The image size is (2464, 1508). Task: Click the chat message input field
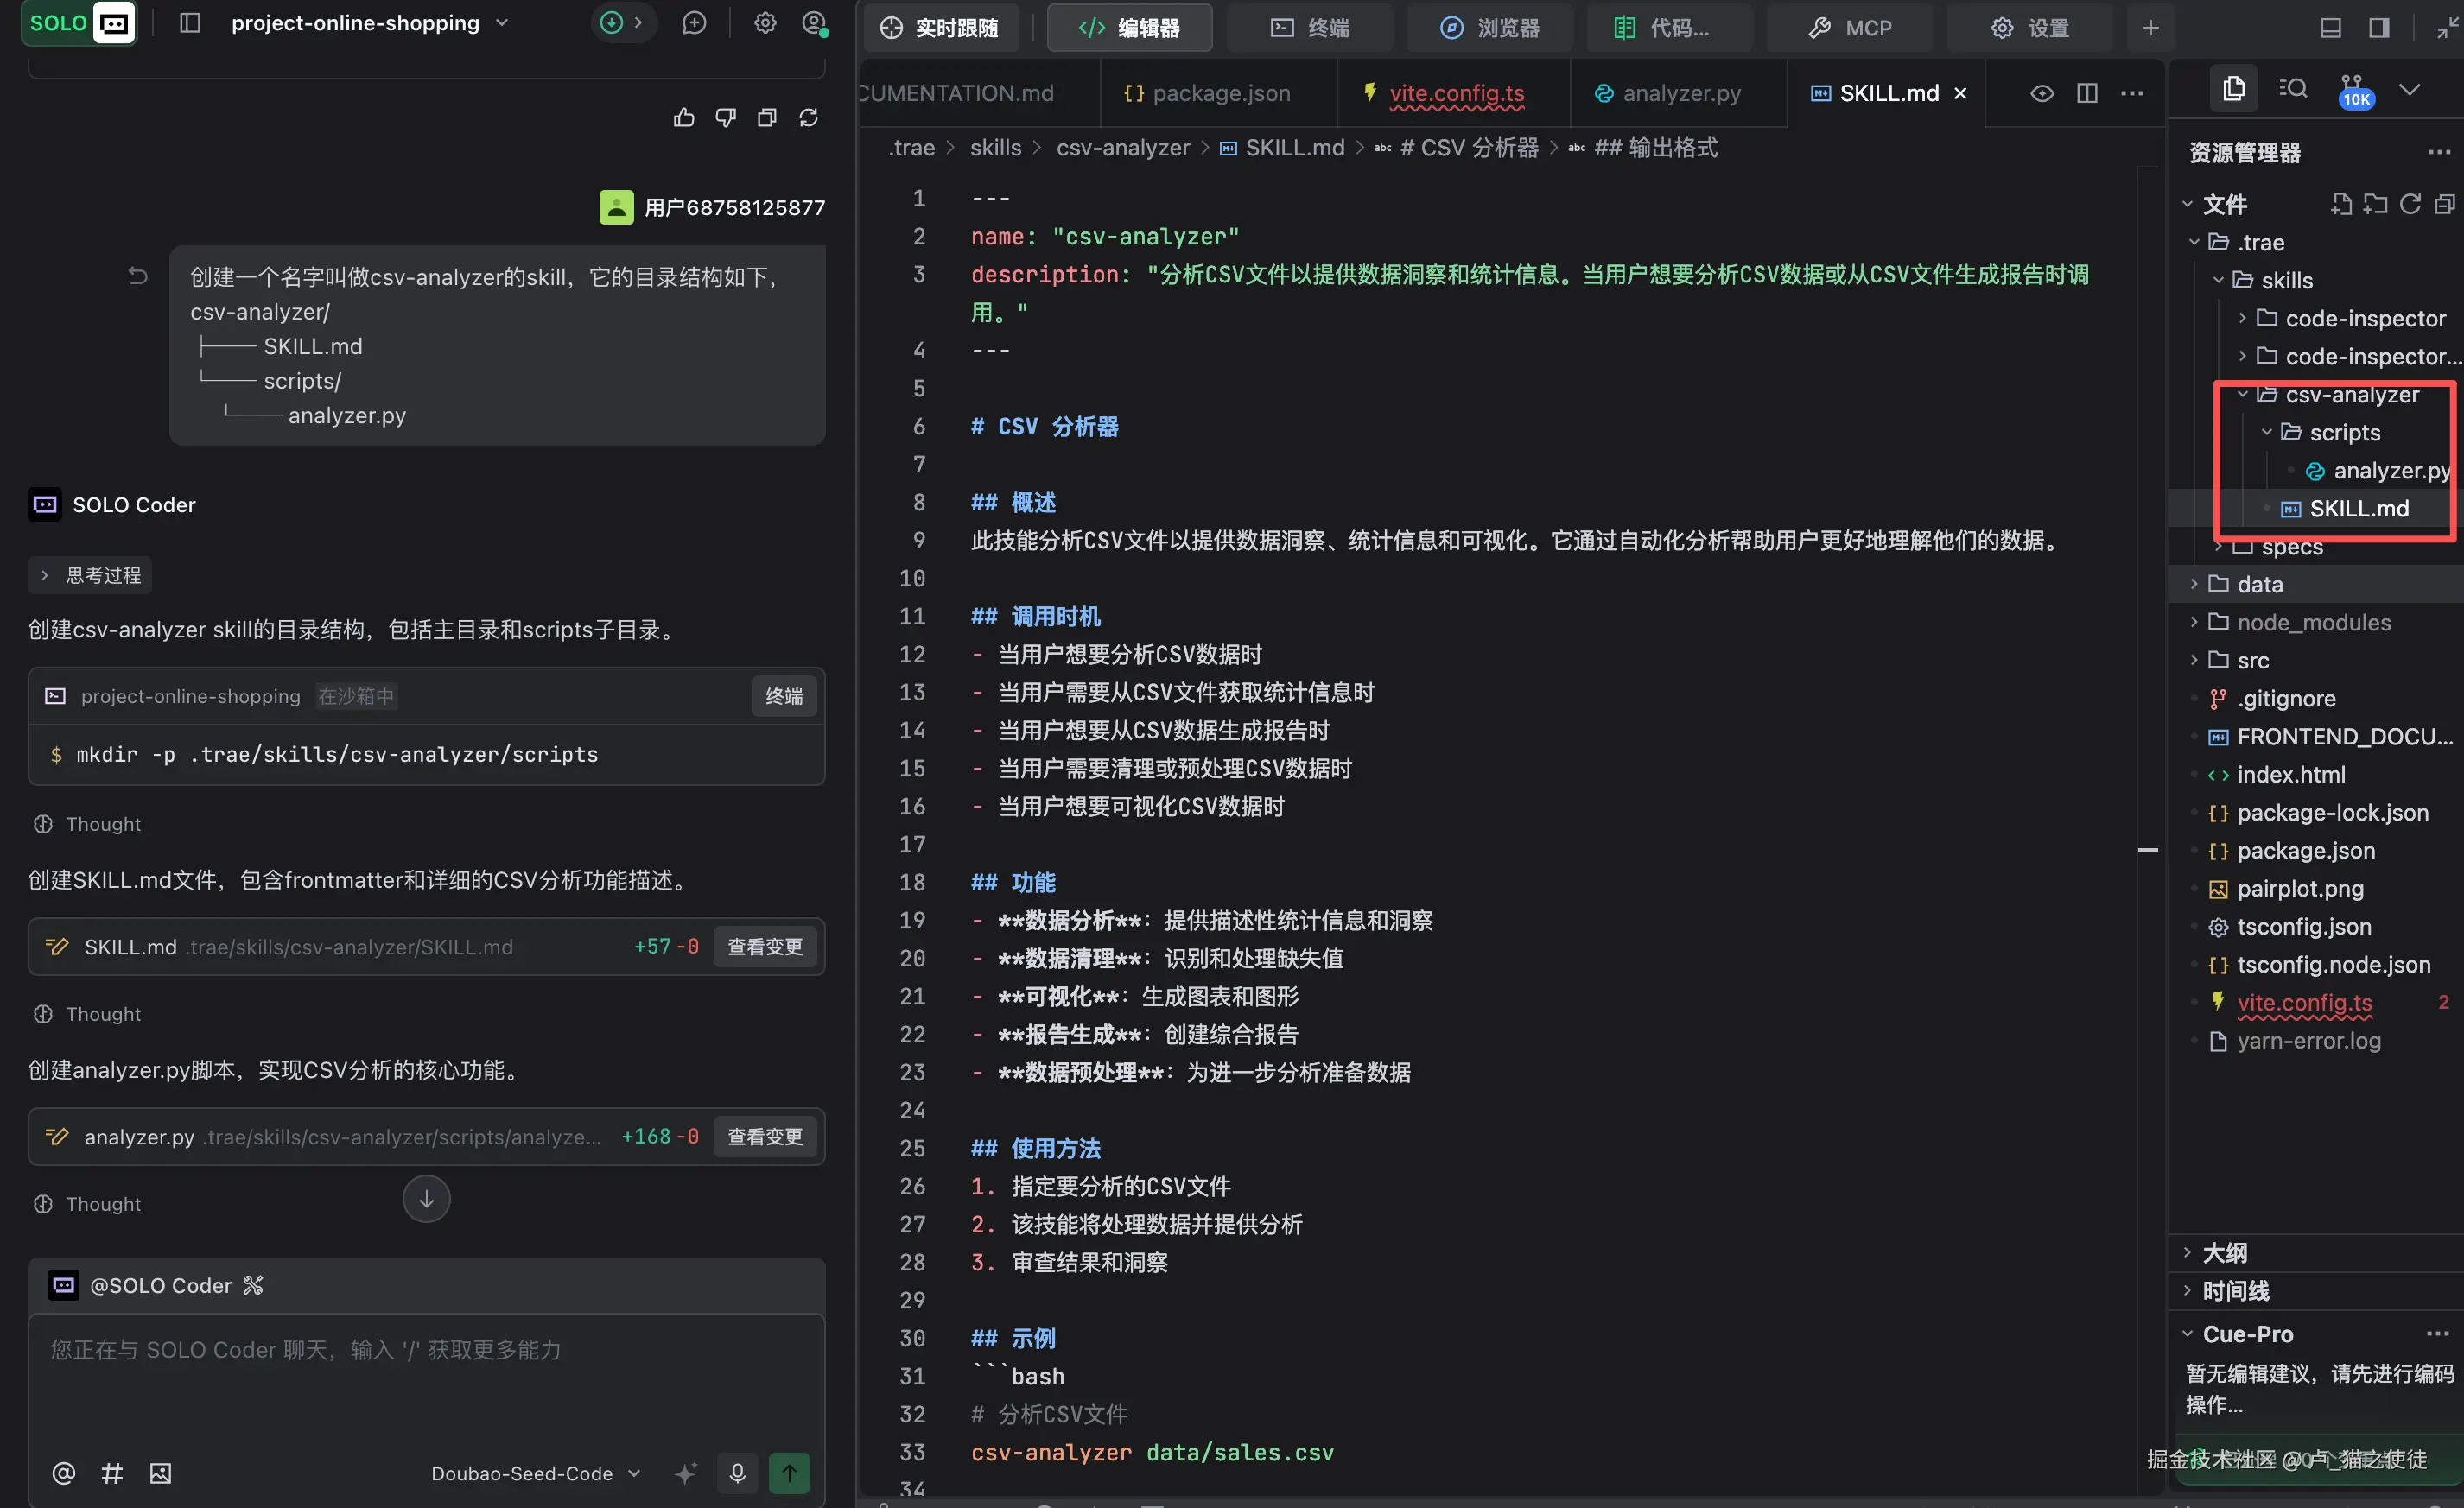pyautogui.click(x=426, y=1380)
